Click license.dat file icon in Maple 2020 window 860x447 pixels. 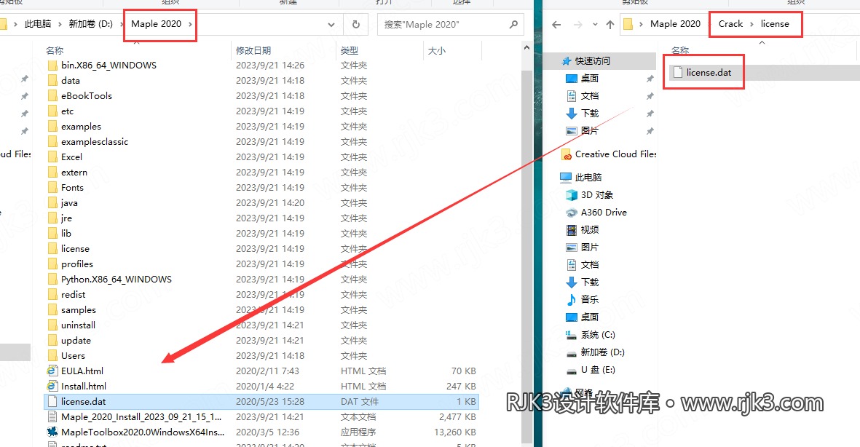52,401
